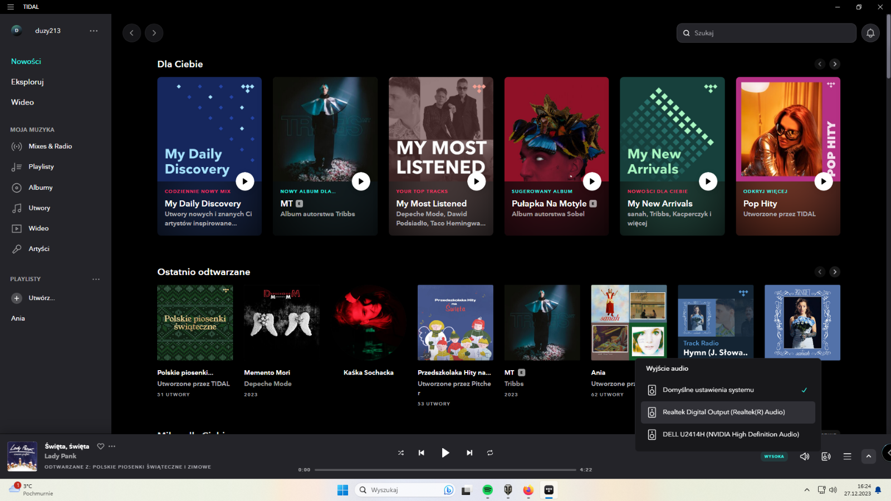Open top Wideo section in sidebar
The width and height of the screenshot is (891, 501).
(x=22, y=102)
